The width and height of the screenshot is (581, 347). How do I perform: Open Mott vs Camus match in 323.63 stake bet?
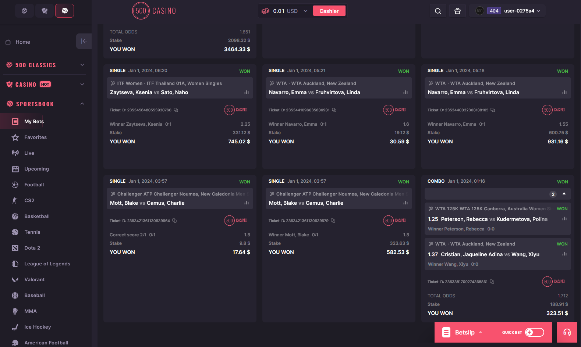[306, 203]
